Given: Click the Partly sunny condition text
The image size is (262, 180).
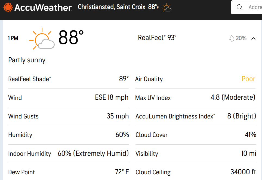Looking at the screenshot, I should (27, 60).
